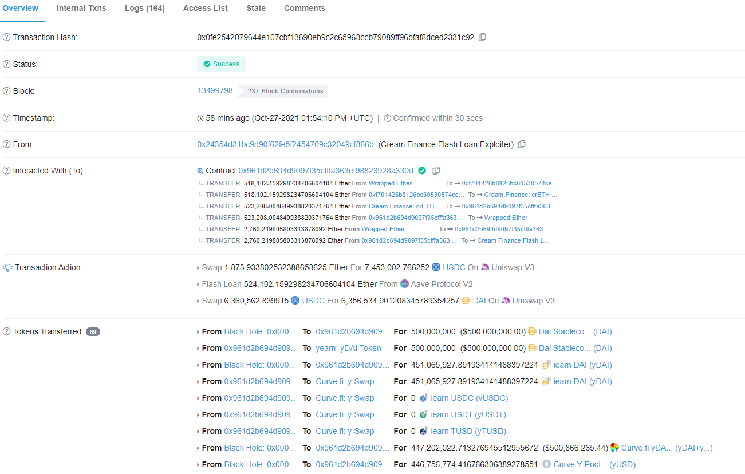Open the 'Curve.fi yDA... (yDAI+y...)' token link
The height and width of the screenshot is (474, 745).
click(x=667, y=448)
